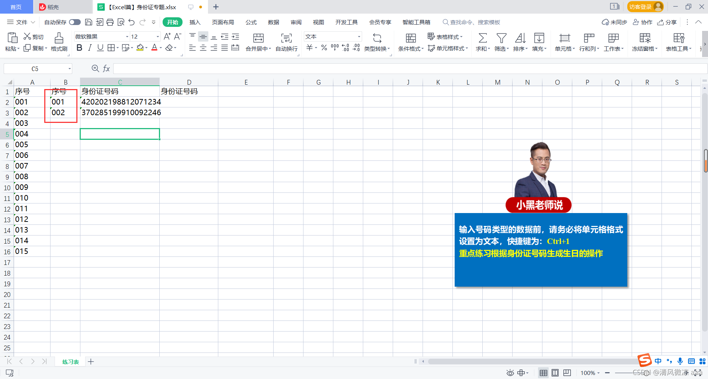Open new tab with plus button
The height and width of the screenshot is (379, 708).
[216, 7]
